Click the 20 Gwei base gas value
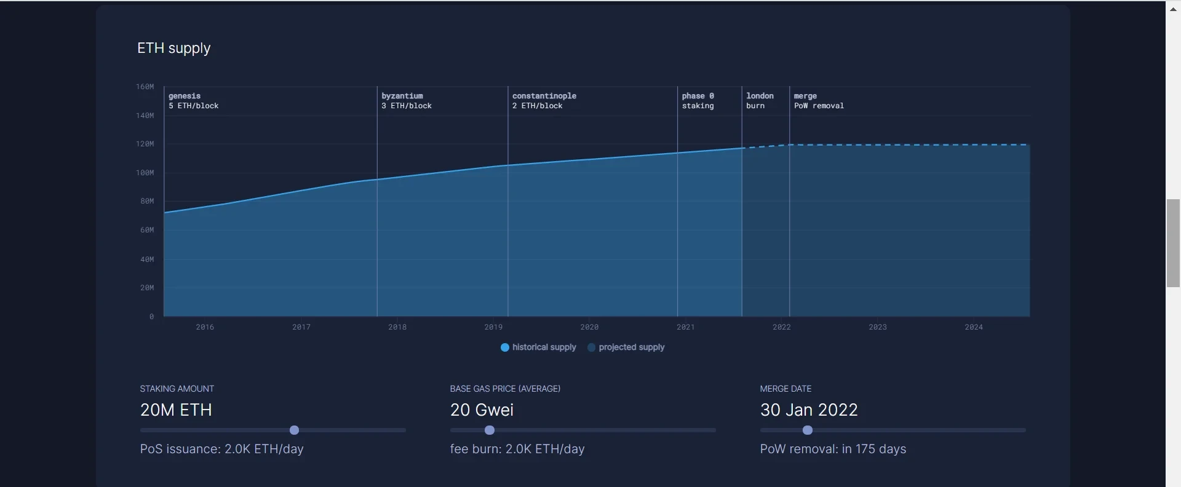Screen dimensions: 1181x487 (482, 410)
